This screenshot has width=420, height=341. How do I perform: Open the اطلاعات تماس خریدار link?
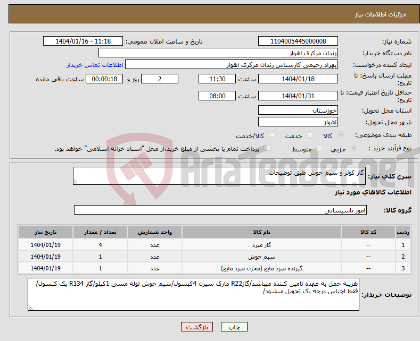pyautogui.click(x=95, y=65)
